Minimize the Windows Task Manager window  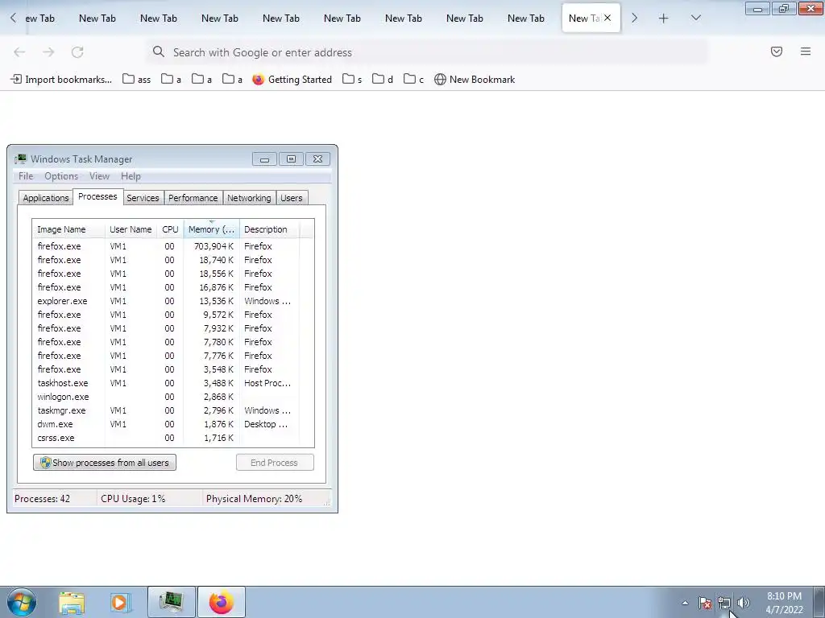(x=264, y=159)
